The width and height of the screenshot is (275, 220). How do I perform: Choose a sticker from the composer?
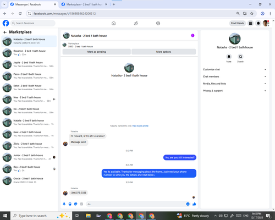tap(75, 204)
